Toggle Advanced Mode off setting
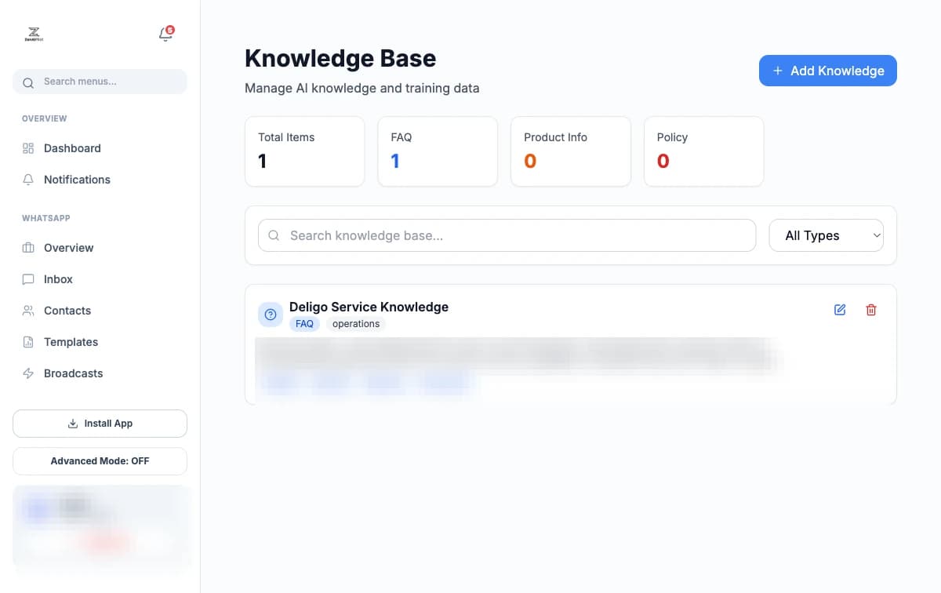This screenshot has width=941, height=593. point(100,461)
